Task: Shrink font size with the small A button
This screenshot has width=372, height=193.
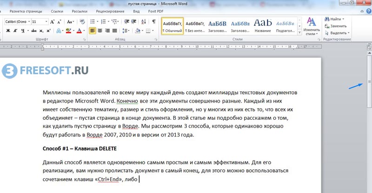Action: pyautogui.click(x=60, y=22)
